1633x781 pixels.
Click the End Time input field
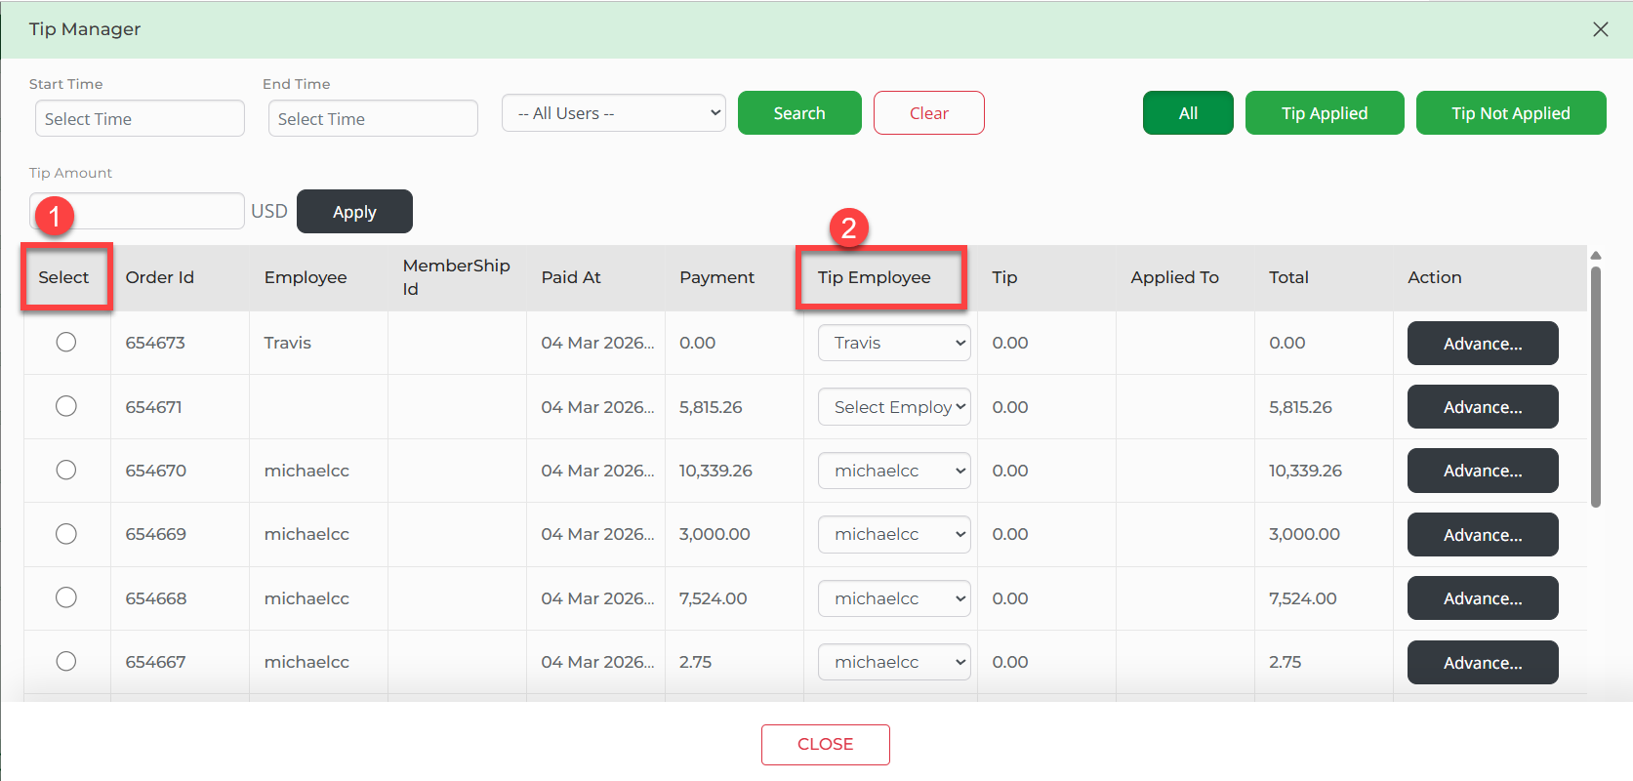click(x=373, y=119)
